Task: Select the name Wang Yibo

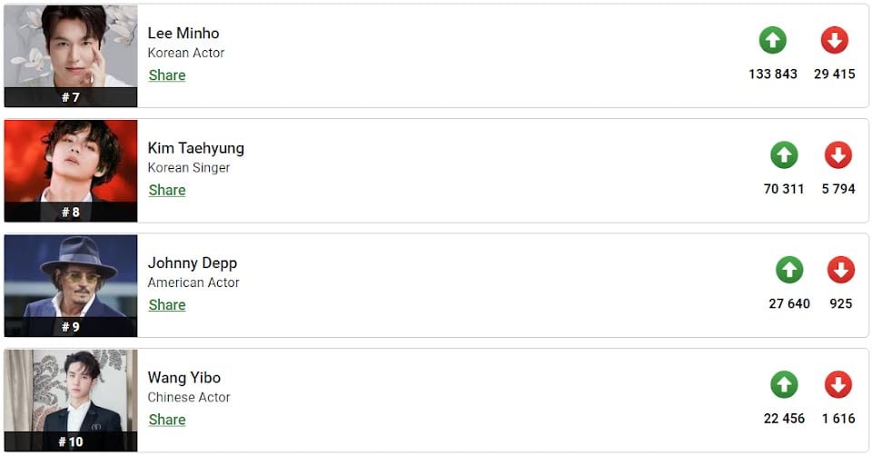Action: [x=184, y=378]
